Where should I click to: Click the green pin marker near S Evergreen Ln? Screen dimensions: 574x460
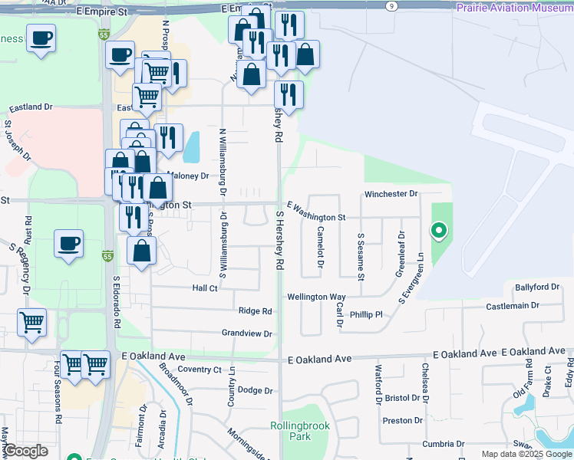click(x=438, y=231)
